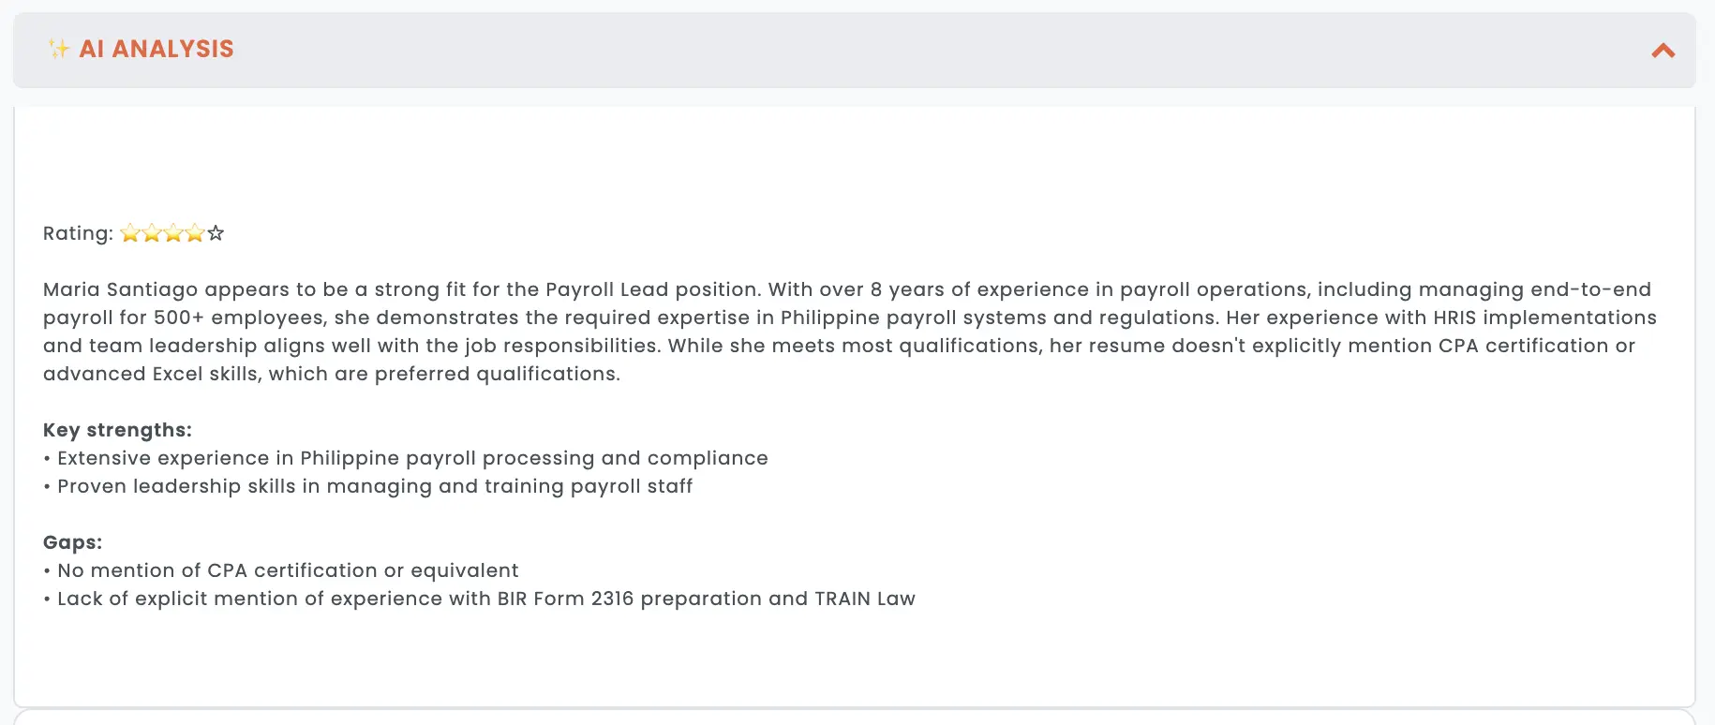Click the 'BIR Form 2316' gap bullet

click(x=479, y=599)
